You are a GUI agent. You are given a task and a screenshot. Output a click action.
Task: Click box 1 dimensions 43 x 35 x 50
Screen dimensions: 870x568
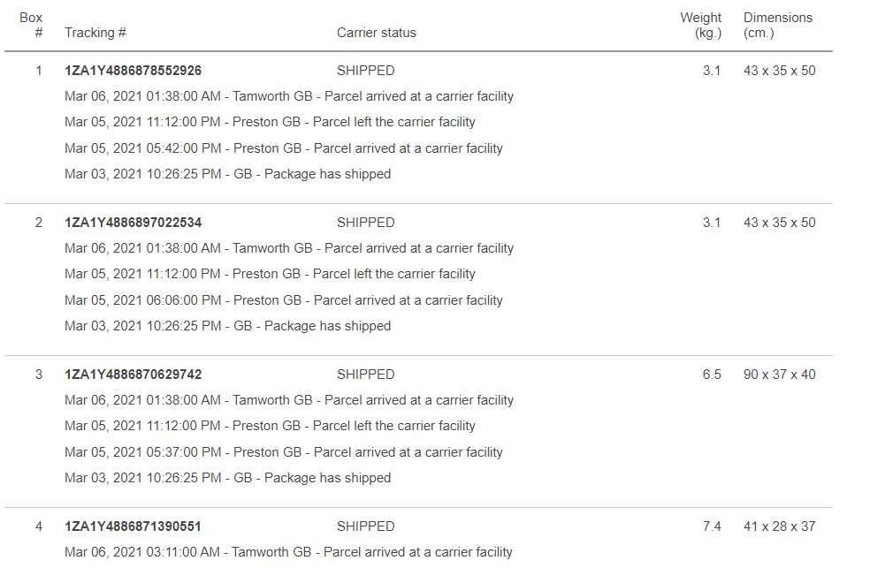(x=780, y=71)
